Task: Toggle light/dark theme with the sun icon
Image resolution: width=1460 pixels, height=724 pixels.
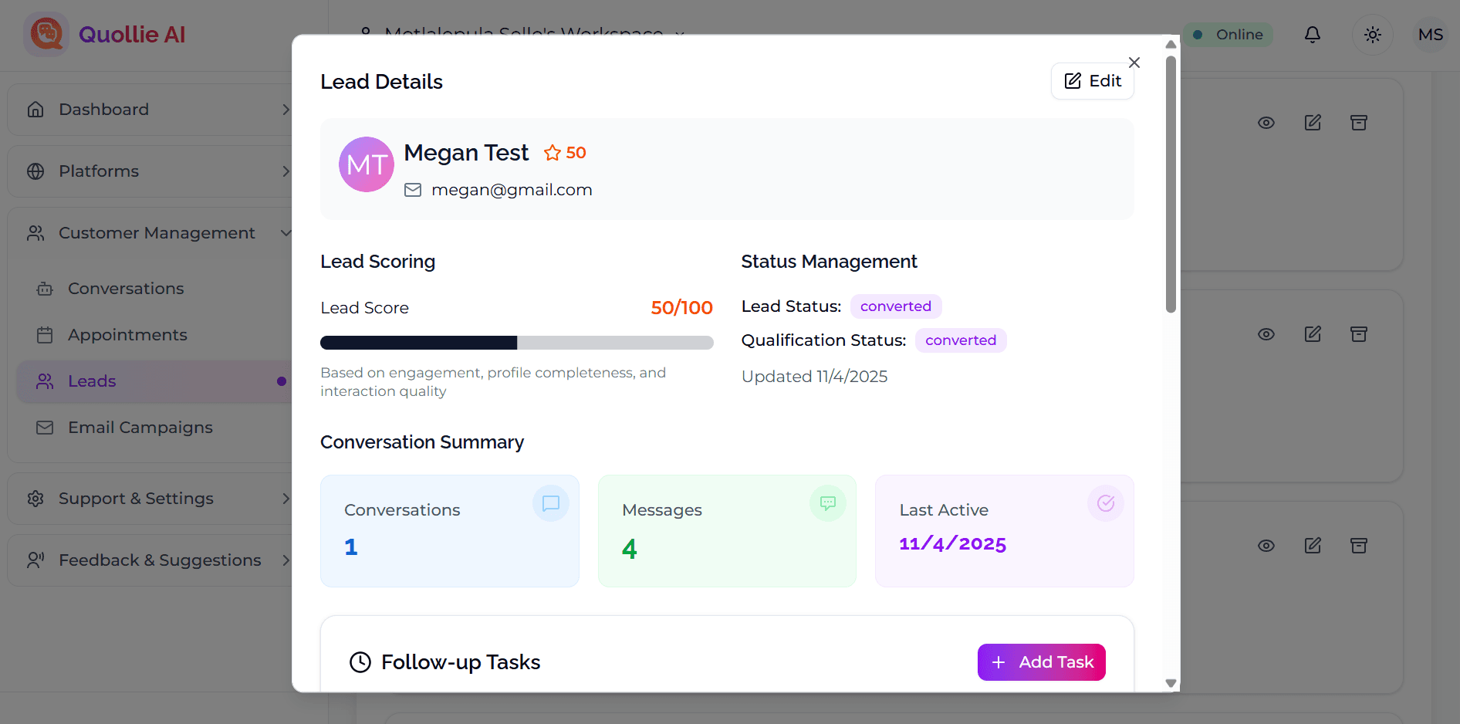Action: click(x=1373, y=34)
